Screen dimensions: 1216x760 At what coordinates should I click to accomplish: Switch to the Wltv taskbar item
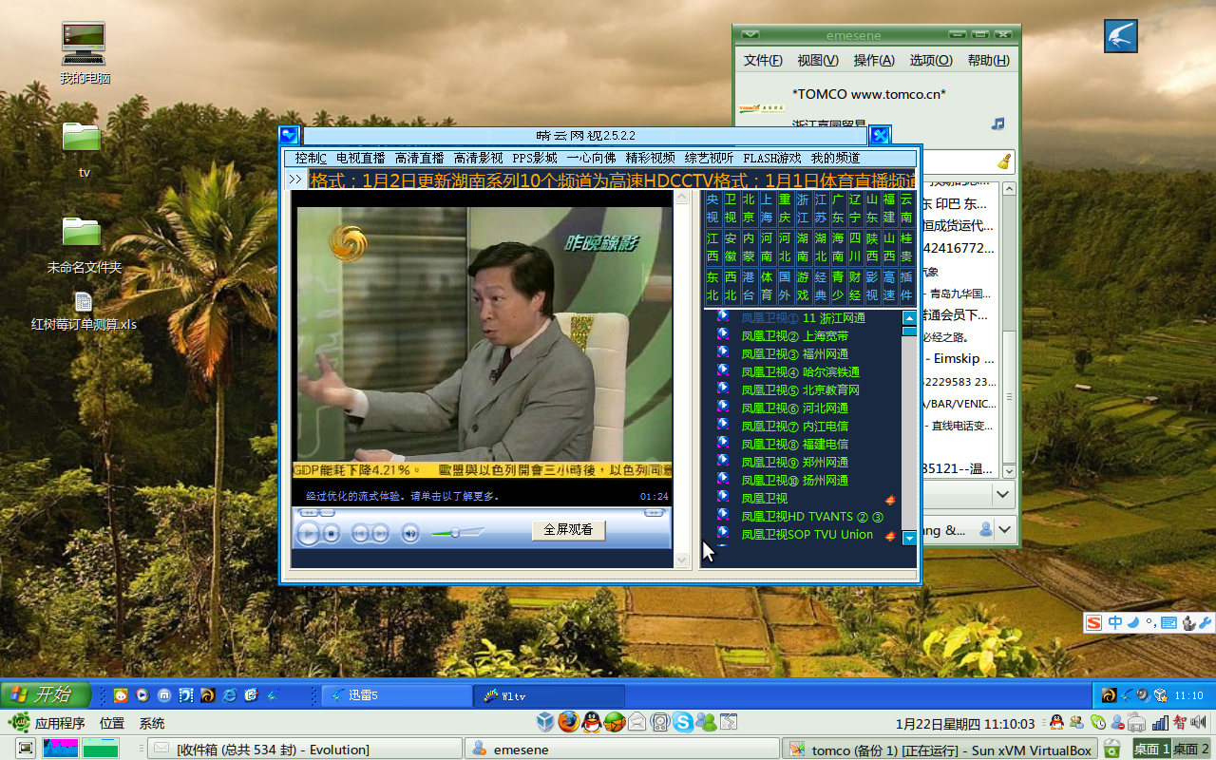coord(549,695)
